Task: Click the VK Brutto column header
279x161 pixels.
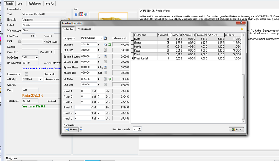Action: click(x=233, y=35)
